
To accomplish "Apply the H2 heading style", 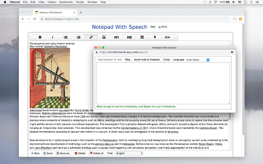I will [129, 37].
